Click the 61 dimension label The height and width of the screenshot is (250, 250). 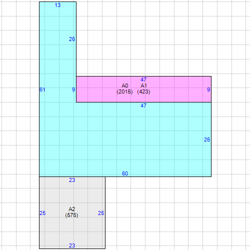(42, 89)
